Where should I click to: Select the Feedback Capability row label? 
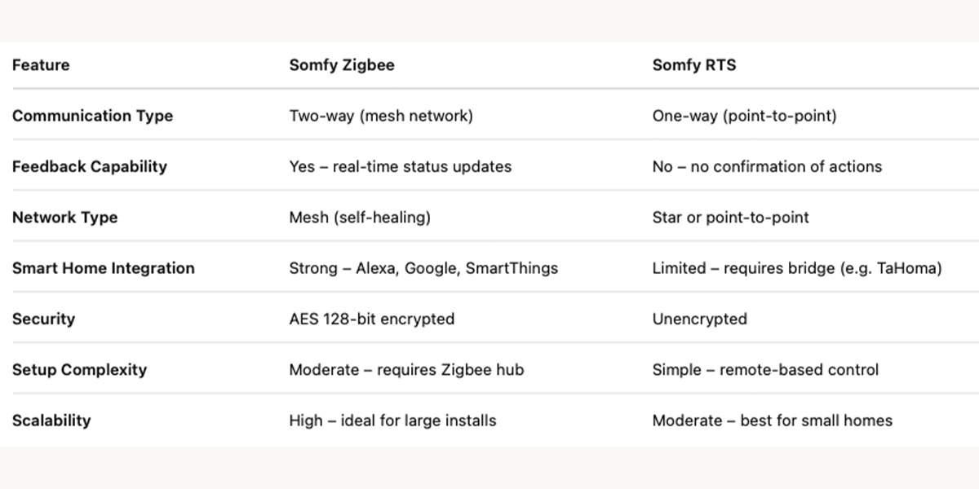click(90, 166)
